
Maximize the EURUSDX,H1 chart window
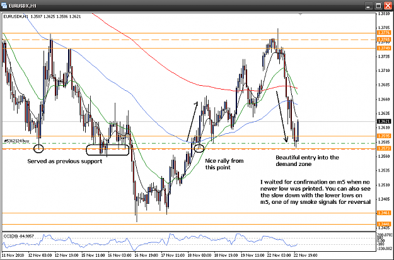378,5
